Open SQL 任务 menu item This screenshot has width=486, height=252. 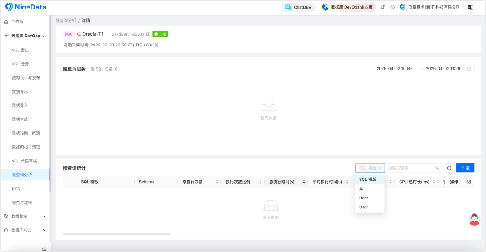(x=20, y=64)
